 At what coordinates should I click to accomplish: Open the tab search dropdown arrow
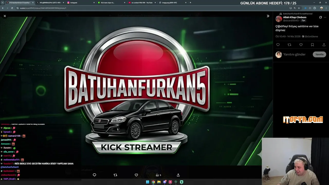[3, 3]
